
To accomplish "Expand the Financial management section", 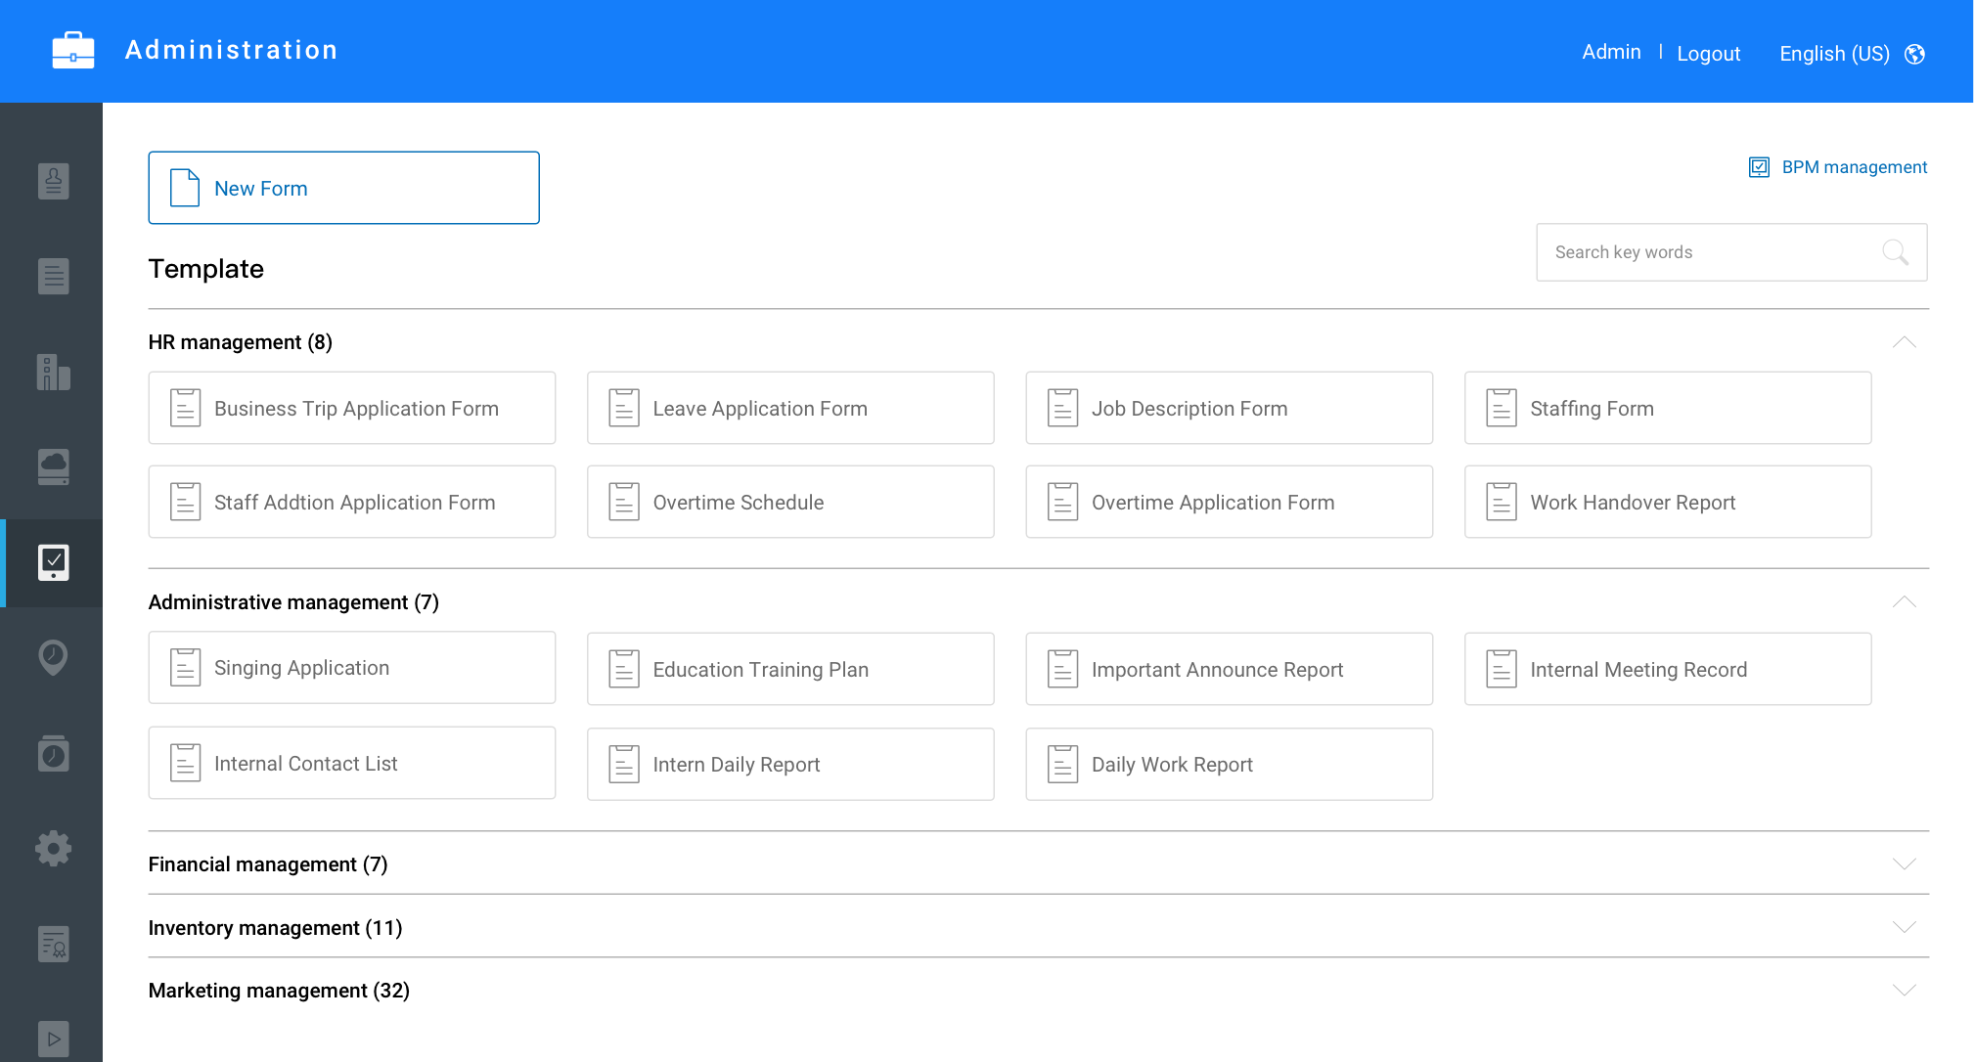I will [1904, 864].
